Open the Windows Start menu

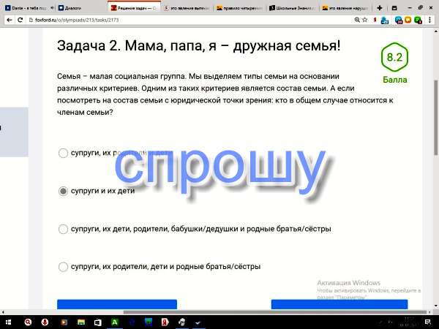click(8, 322)
